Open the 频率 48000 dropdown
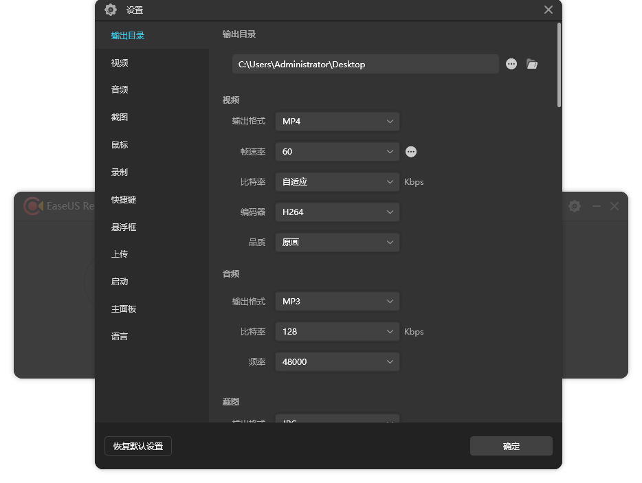Screen dimensions: 642x483 coord(337,362)
